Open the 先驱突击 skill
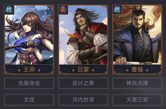This screenshot has height=109, width=166. [29, 83]
